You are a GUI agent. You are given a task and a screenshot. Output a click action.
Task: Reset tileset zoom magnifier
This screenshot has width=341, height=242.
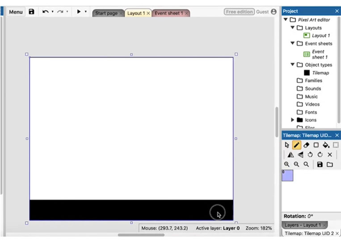tap(306, 164)
